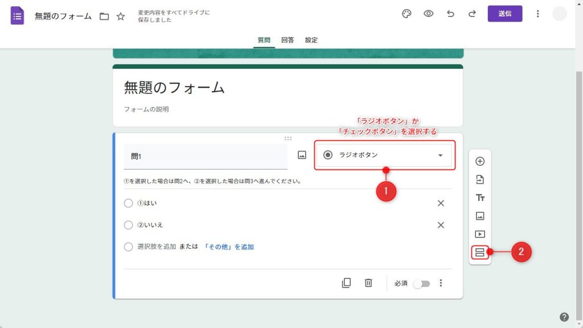This screenshot has height=328, width=583.
Task: Star the untitled form
Action: coord(121,17)
